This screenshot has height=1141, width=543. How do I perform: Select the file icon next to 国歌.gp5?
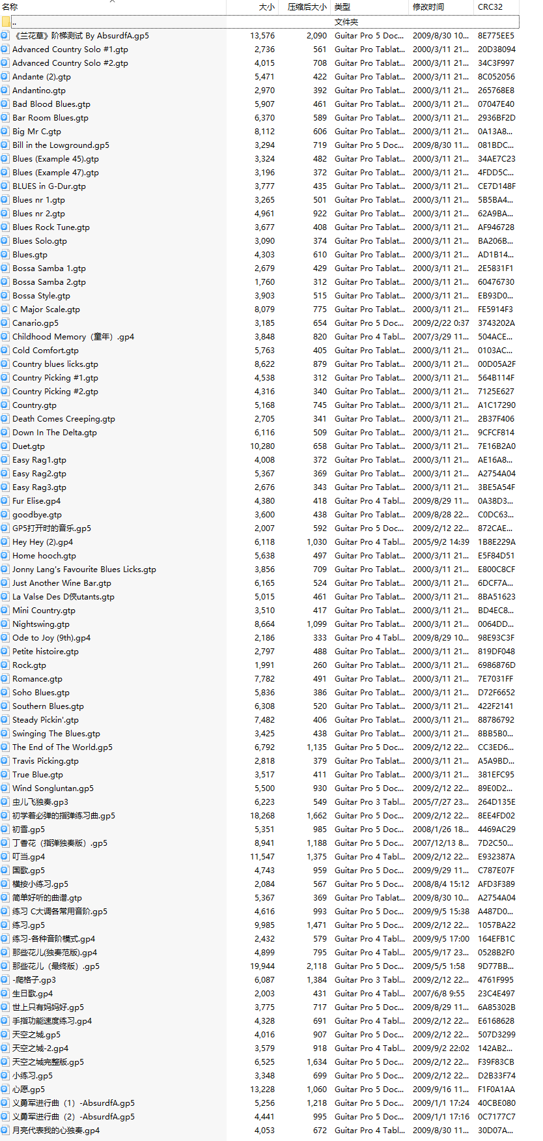point(5,871)
